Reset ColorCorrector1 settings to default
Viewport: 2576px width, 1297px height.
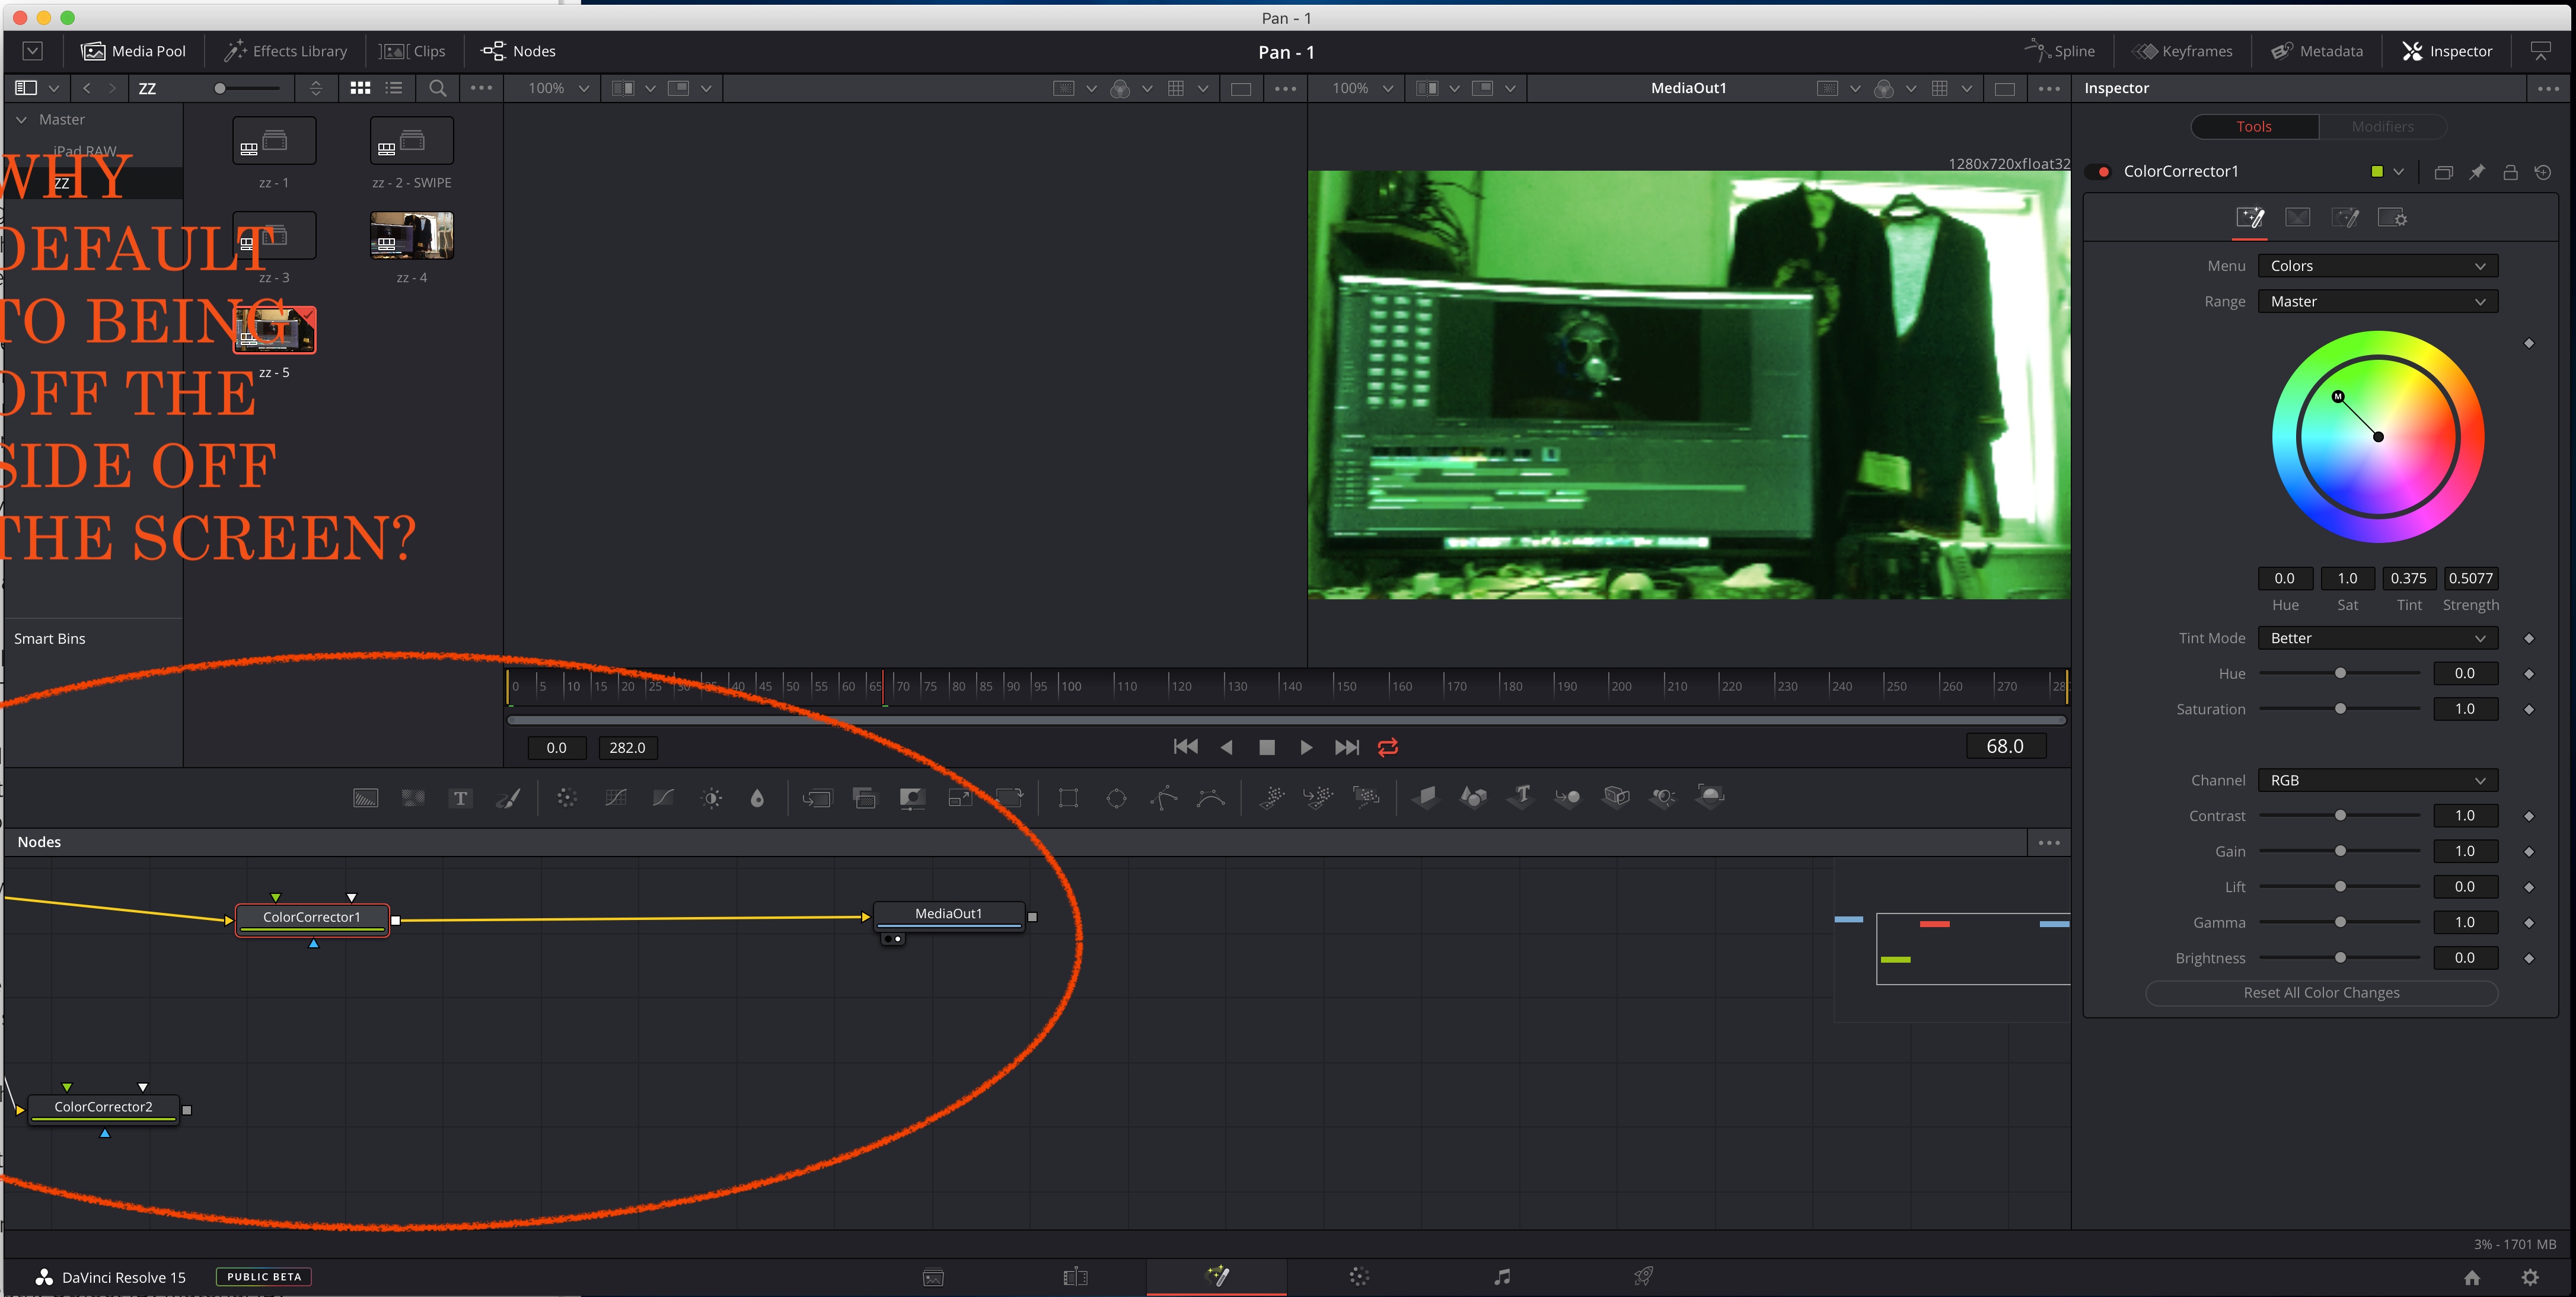point(2543,172)
